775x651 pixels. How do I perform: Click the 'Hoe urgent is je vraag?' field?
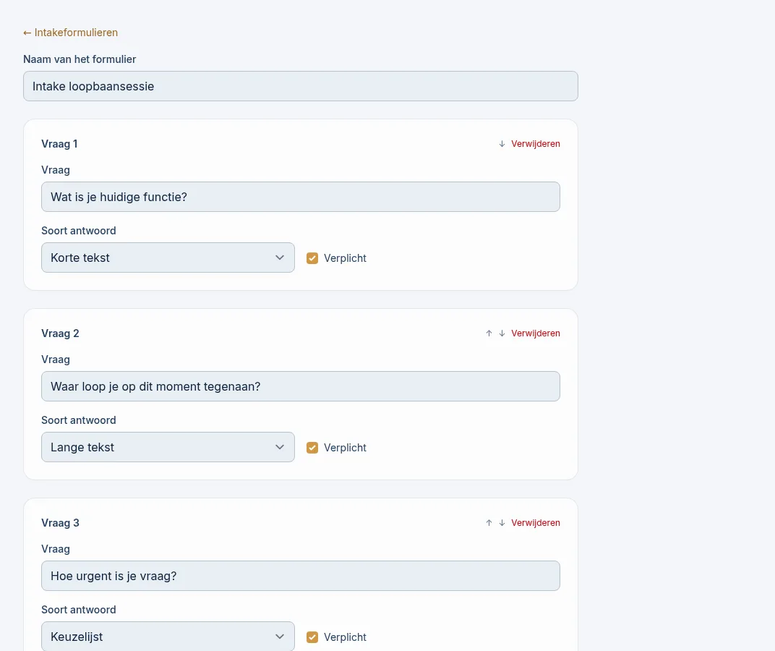(x=301, y=576)
